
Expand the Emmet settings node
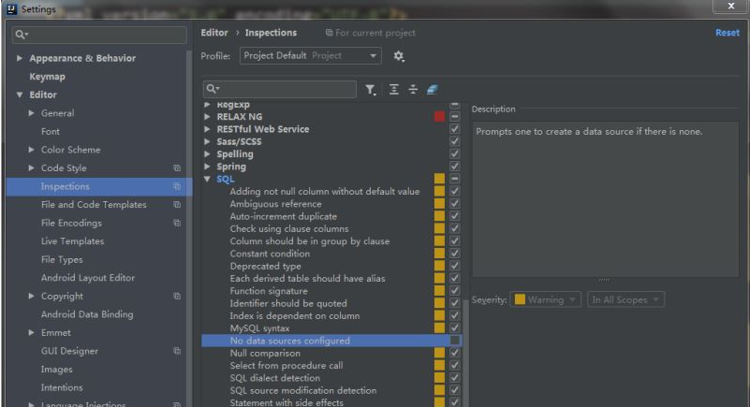31,332
